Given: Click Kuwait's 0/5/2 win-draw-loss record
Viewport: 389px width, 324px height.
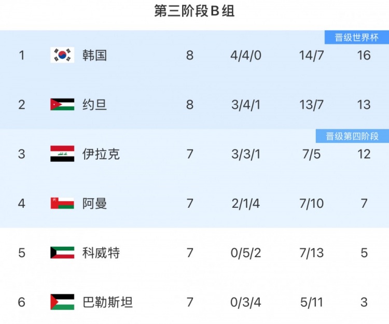Looking at the screenshot, I should 245,252.
